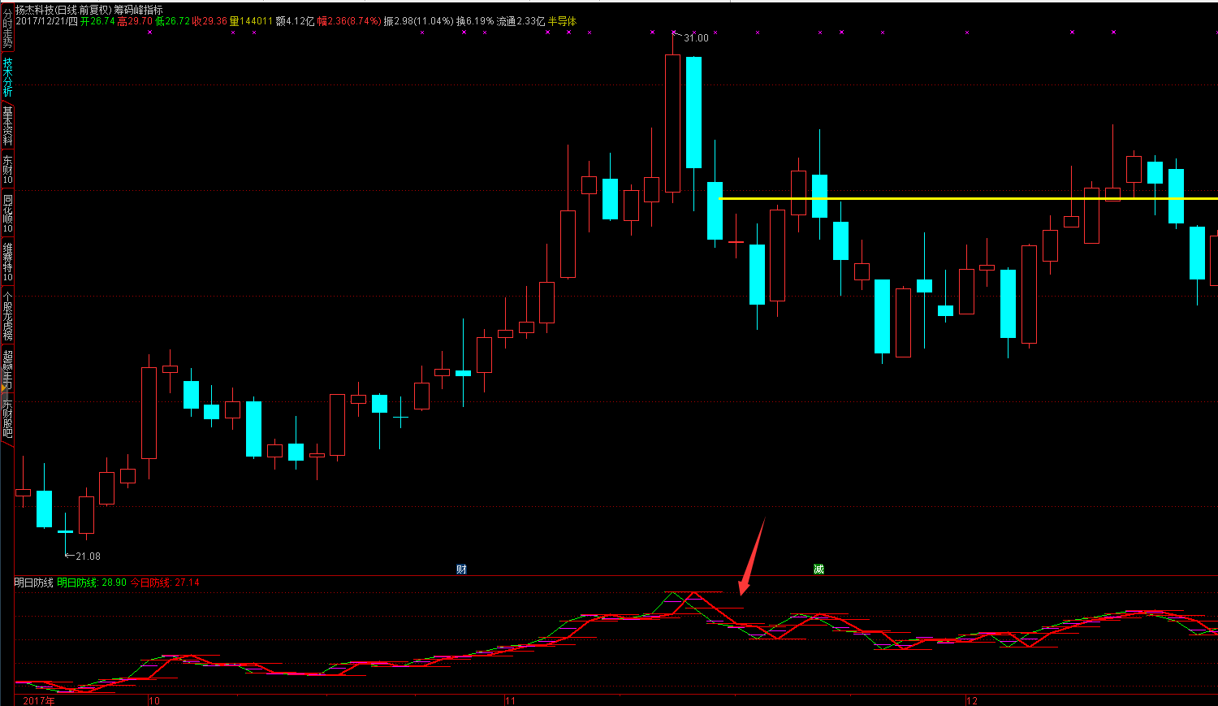Image resolution: width=1218 pixels, height=706 pixels.
Task: Click the 31.00 high price label
Action: [696, 38]
